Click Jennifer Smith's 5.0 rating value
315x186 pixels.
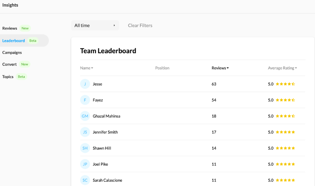[271, 132]
